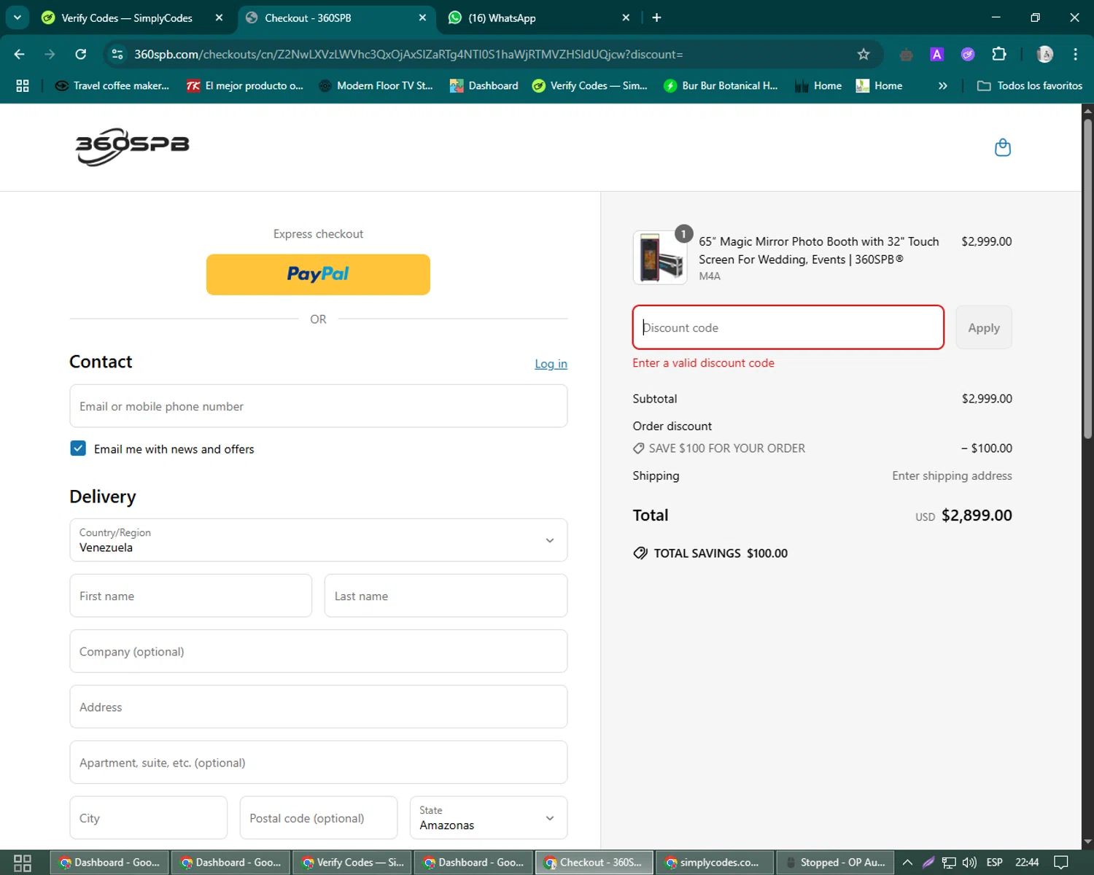Expand the State dropdown showing Amazonas
The width and height of the screenshot is (1094, 875).
click(489, 818)
